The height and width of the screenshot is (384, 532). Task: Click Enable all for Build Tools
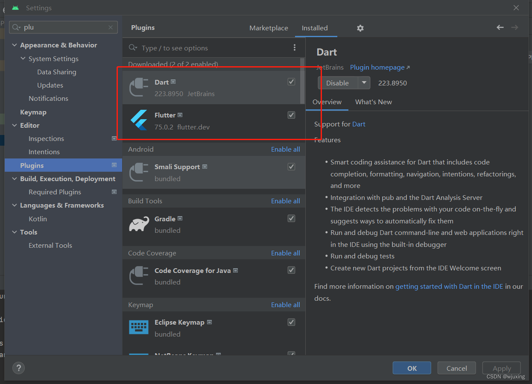286,201
